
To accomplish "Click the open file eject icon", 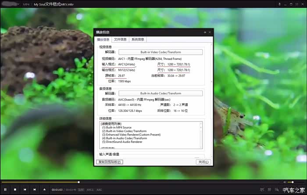I will (x=44, y=189).
